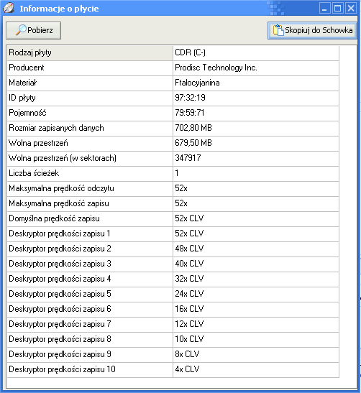Select Rozmiar zapisanych danych row

173,129
